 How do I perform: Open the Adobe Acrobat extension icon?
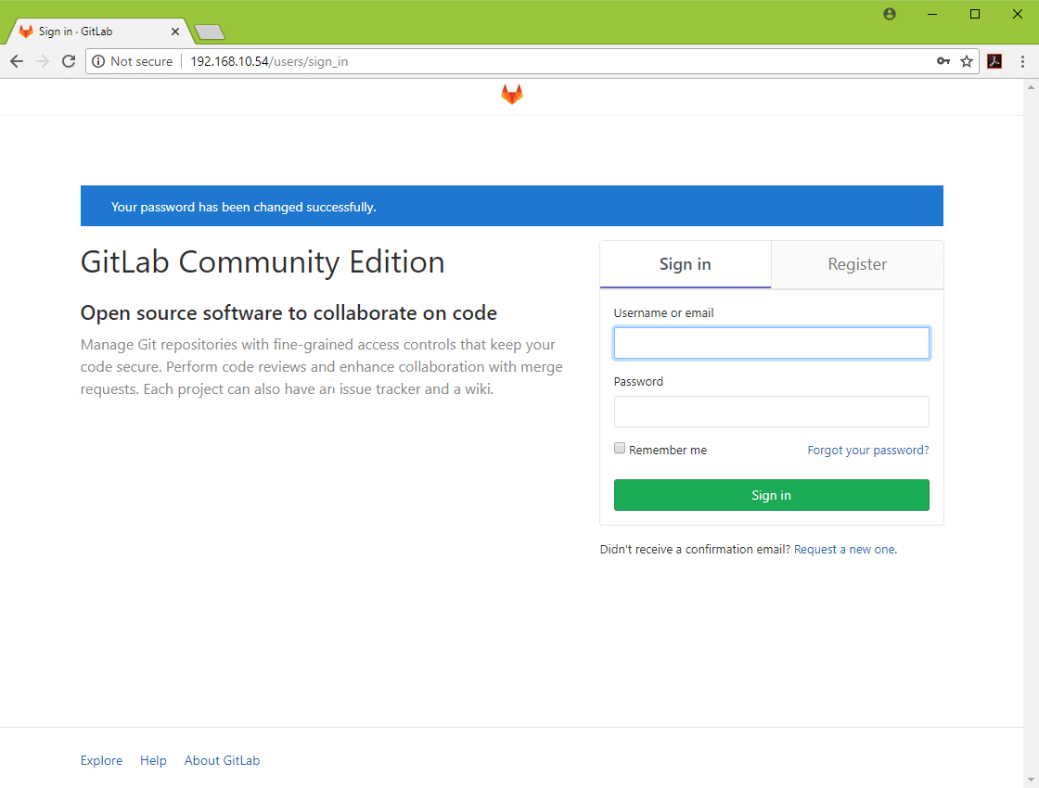(x=994, y=61)
